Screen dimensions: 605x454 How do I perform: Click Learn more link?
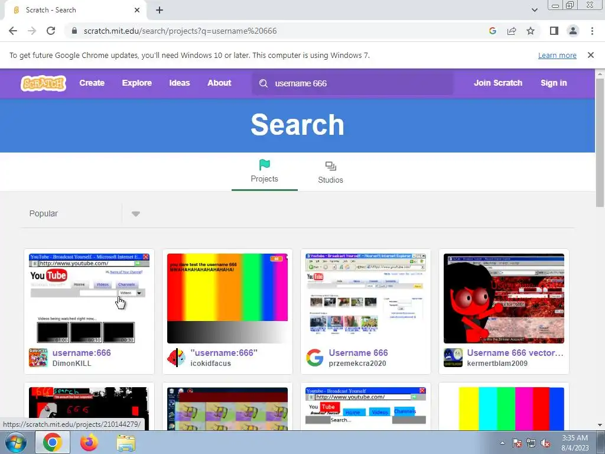tap(557, 55)
